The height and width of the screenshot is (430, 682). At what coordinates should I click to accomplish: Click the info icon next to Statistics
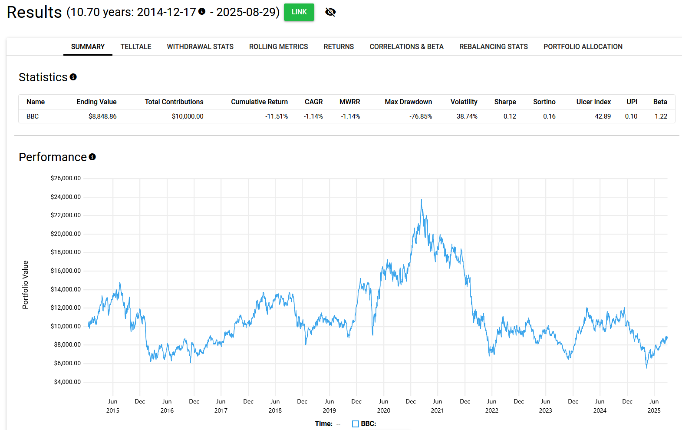[x=73, y=77]
